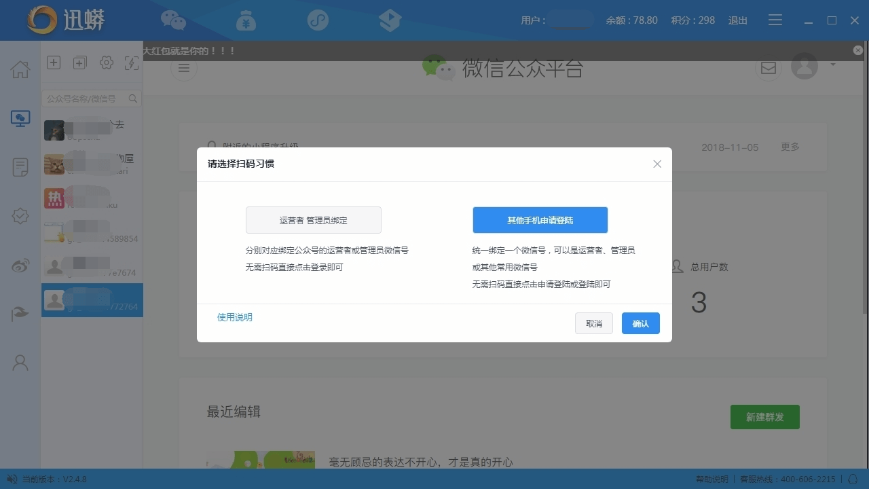The height and width of the screenshot is (489, 869).
Task: Click 确认 to confirm the dialog
Action: (640, 323)
